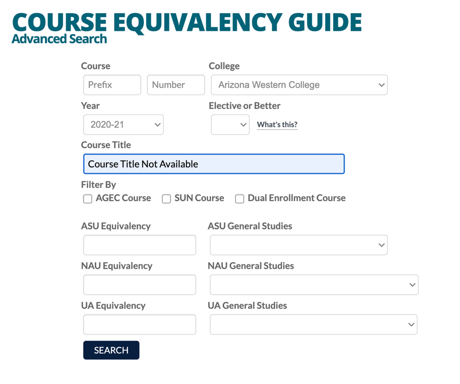Click the SEARCH button

[111, 350]
